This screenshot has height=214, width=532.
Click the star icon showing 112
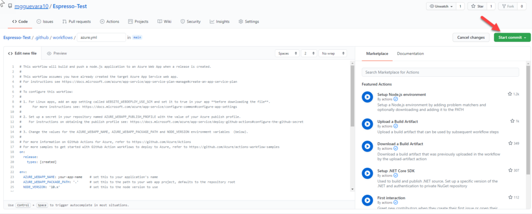(510, 197)
